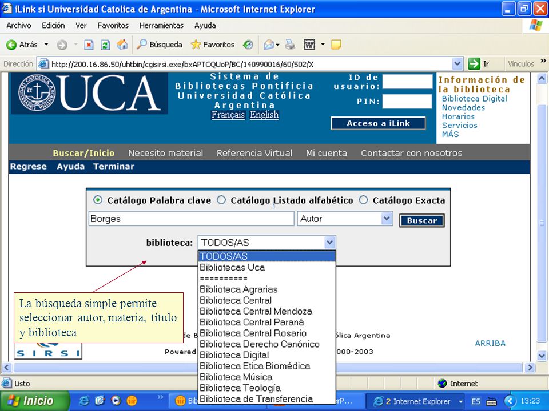Screen dimensions: 549x411
Task: Expand more Vínculos links chevron
Action: pyautogui.click(x=543, y=61)
